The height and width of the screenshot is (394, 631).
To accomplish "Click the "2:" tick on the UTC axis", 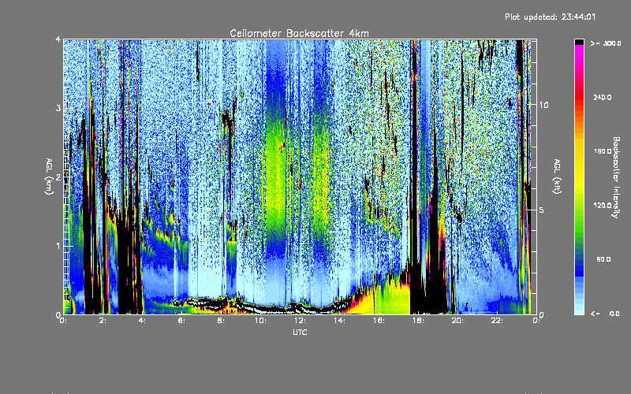I will (x=103, y=321).
